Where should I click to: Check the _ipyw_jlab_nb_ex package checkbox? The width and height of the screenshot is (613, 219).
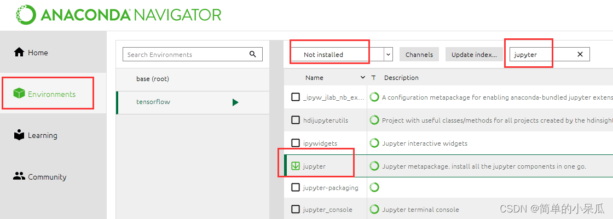296,97
